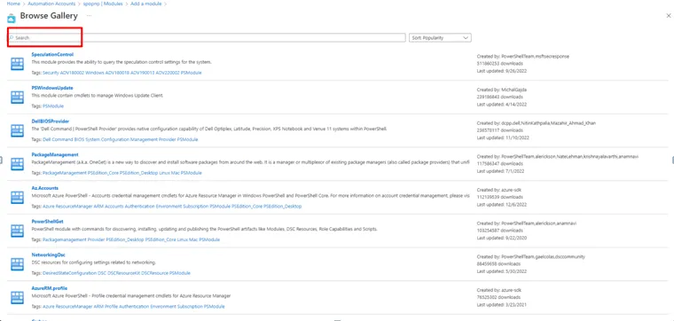Open the NetworkingDsc module title

48,254
